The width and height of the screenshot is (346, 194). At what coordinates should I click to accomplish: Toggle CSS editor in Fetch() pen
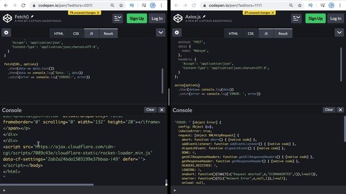coord(76,33)
